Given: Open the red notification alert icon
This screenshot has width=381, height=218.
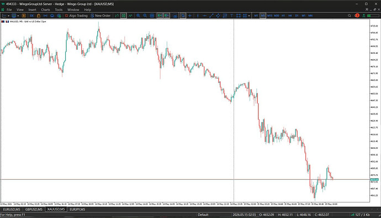Looking at the screenshot, I should [x=357, y=15].
